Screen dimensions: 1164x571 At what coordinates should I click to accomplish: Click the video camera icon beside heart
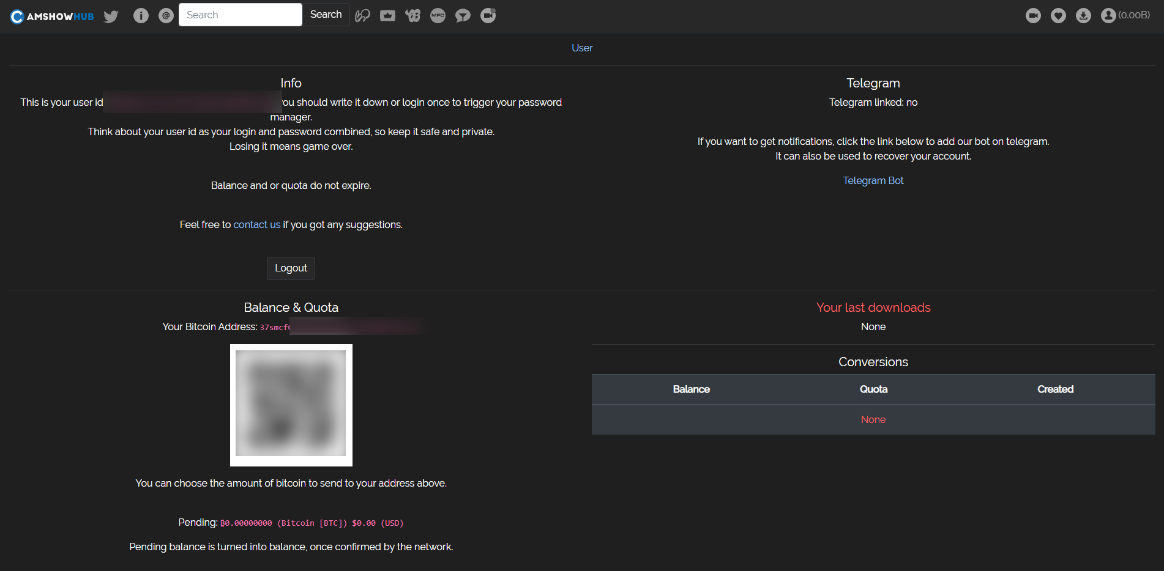coord(1033,16)
